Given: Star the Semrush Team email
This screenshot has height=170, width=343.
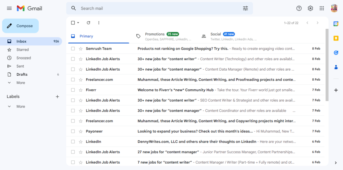Looking at the screenshot, I should [81, 49].
